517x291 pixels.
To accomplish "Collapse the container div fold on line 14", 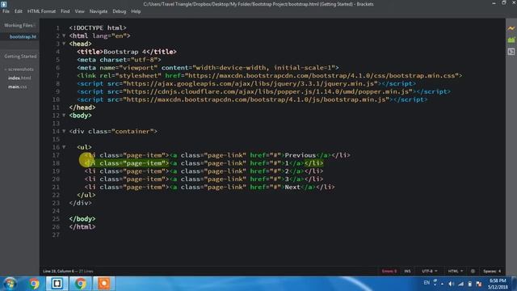I will tap(64, 131).
